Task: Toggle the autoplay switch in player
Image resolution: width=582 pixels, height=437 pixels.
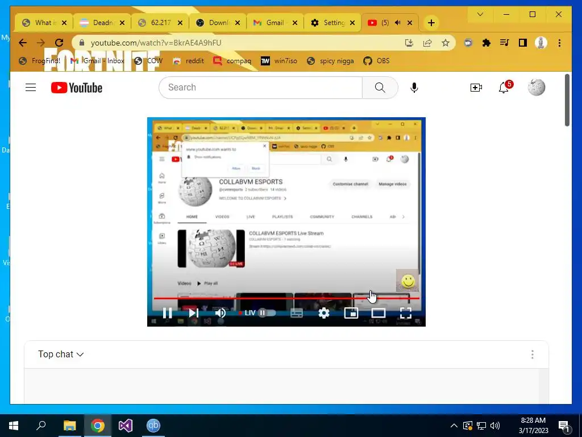Action: [x=267, y=313]
